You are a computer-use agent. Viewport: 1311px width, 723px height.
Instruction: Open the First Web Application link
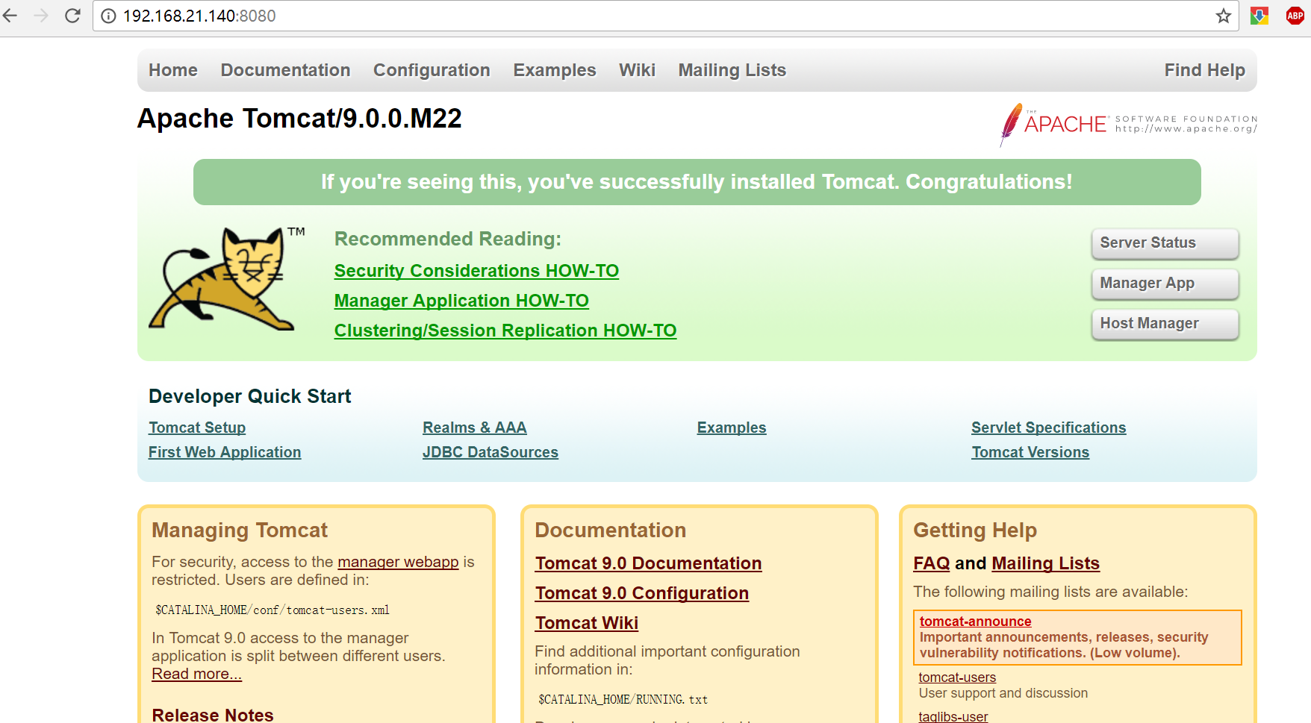(x=225, y=452)
